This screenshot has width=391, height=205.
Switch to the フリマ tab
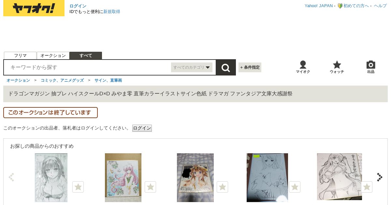pyautogui.click(x=20, y=56)
